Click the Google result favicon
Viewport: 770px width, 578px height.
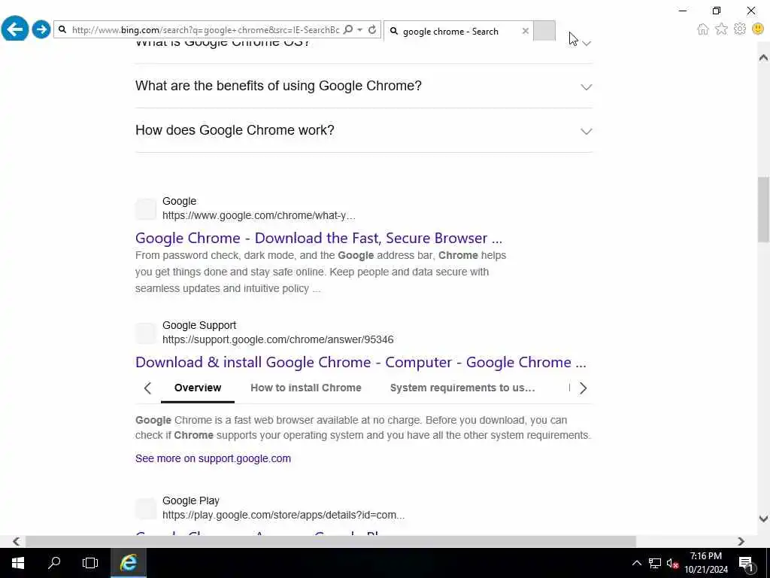[146, 209]
